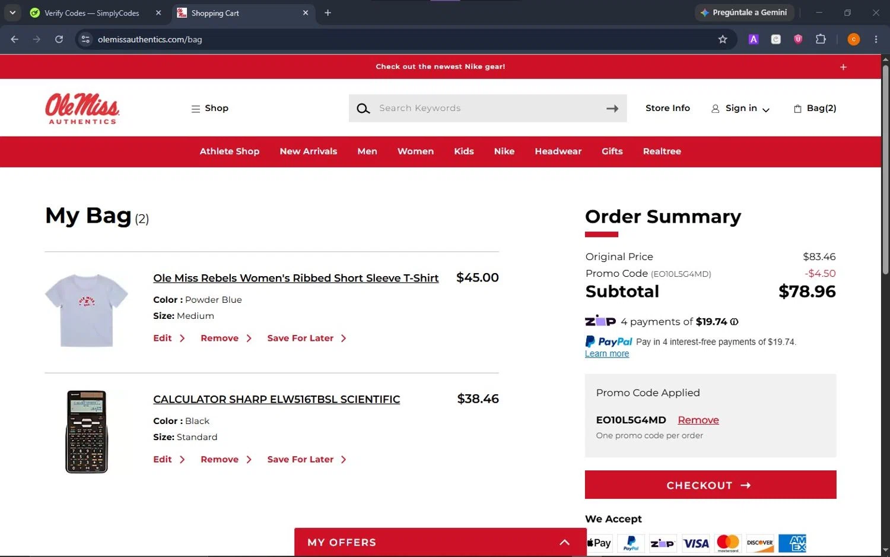This screenshot has height=557, width=890.
Task: Go back to the previous page
Action: tap(15, 39)
